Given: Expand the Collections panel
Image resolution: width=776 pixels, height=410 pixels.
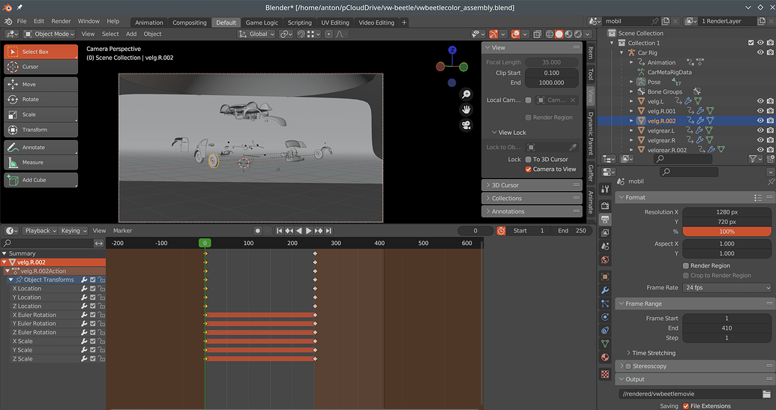Looking at the screenshot, I should tap(532, 199).
